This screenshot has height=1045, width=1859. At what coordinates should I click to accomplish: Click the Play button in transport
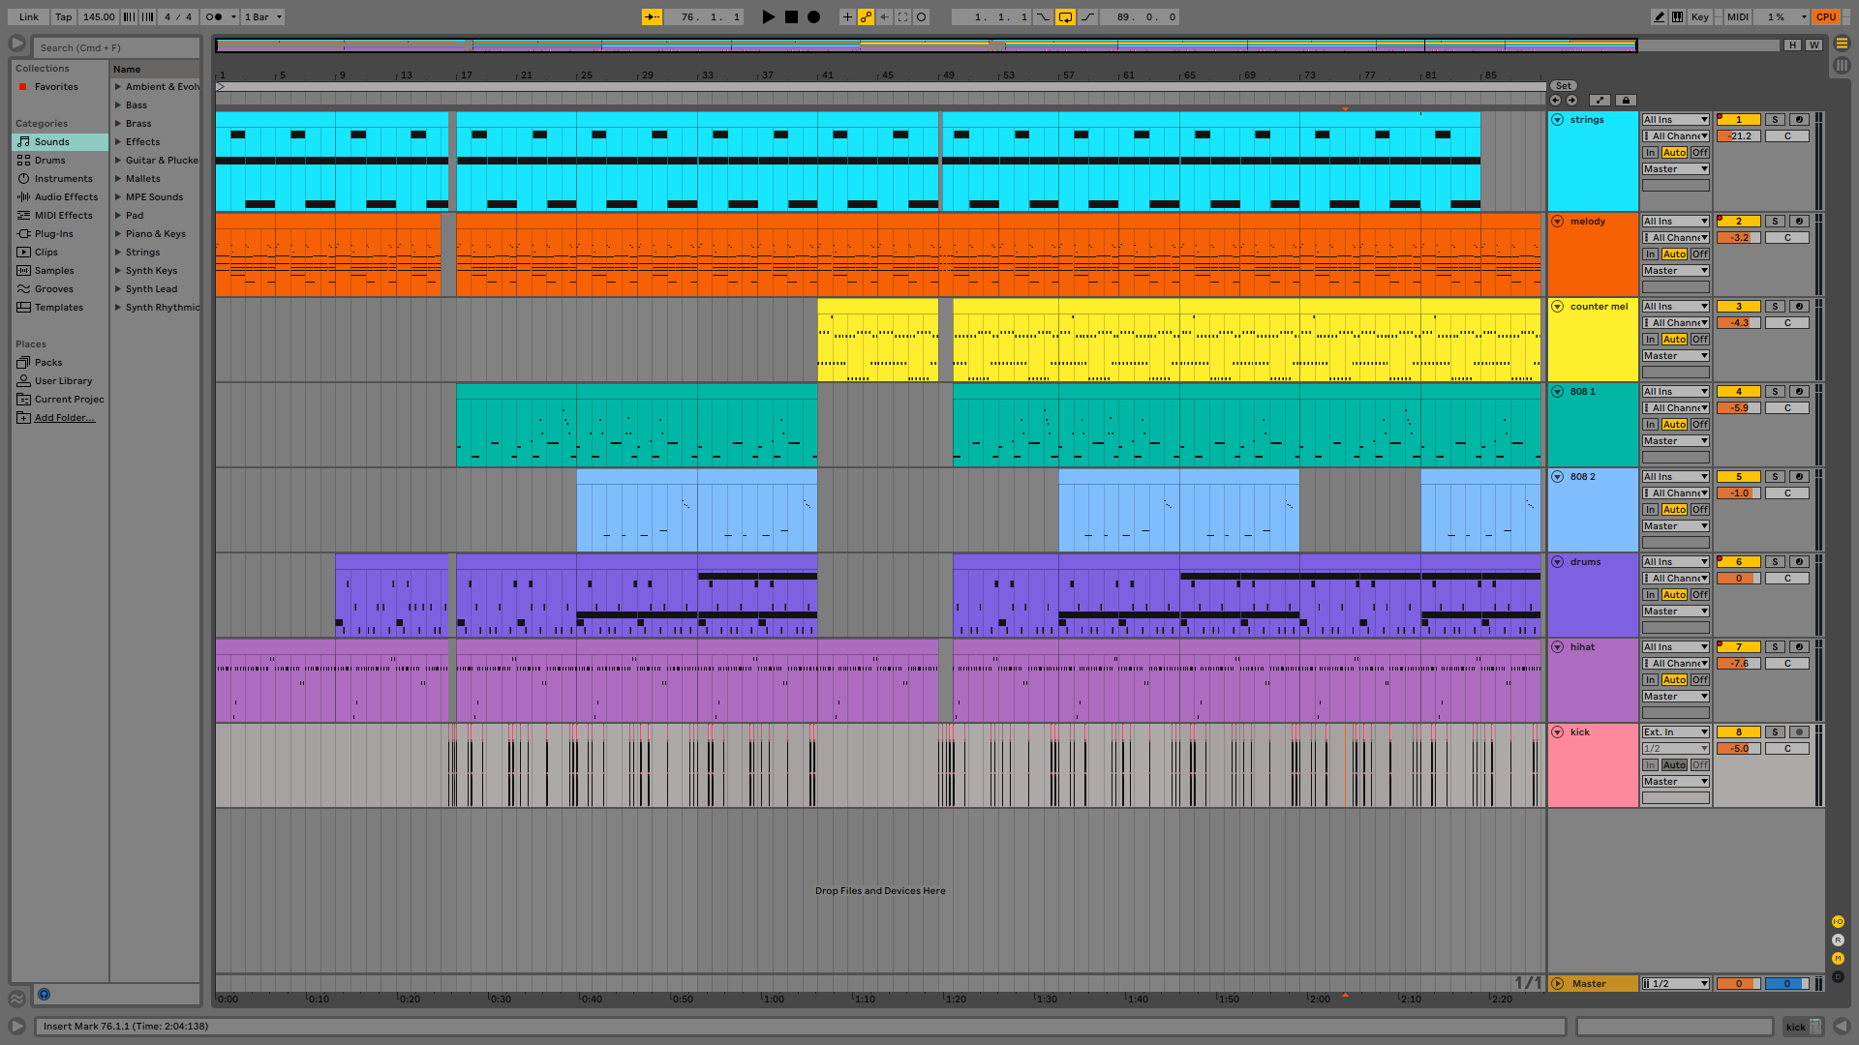768,16
